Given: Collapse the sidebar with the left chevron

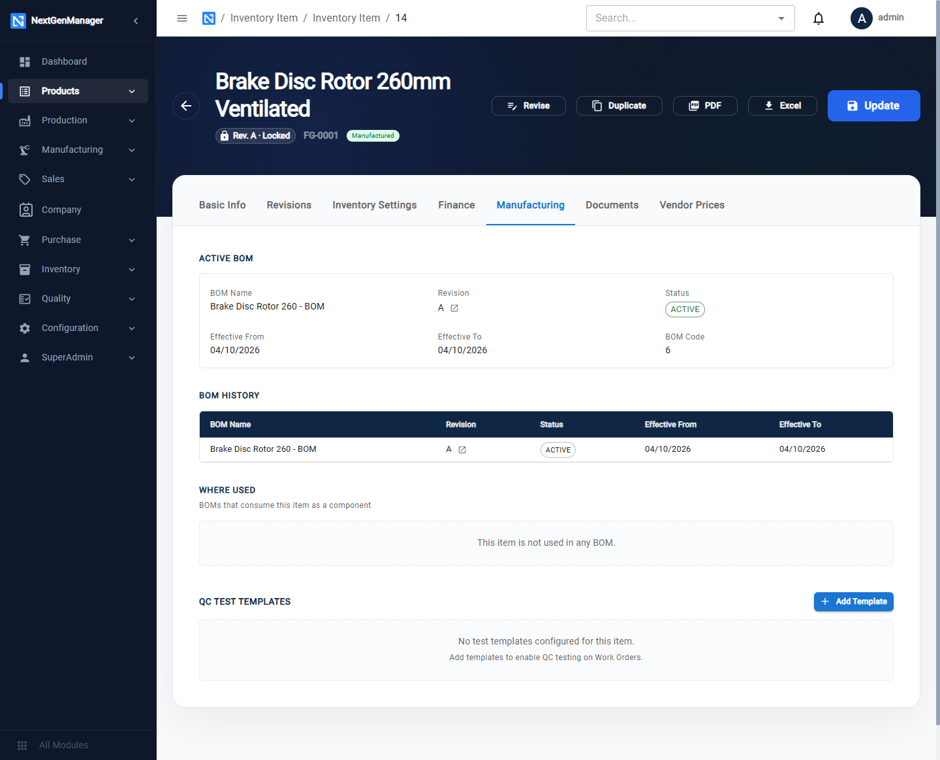Looking at the screenshot, I should click(136, 21).
